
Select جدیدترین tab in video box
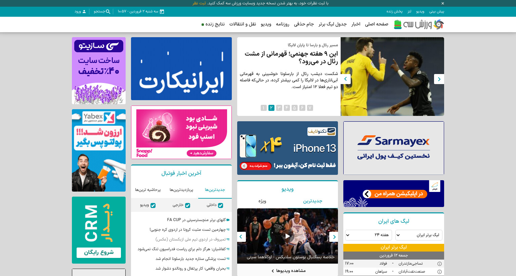coord(313,201)
